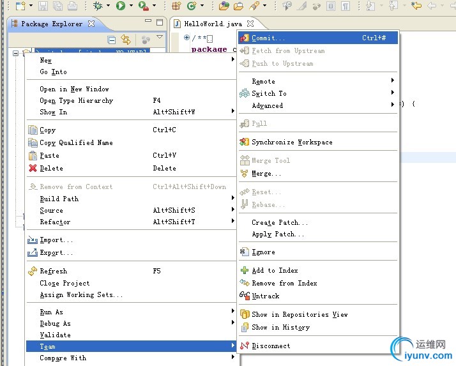Click the Open Type toolbar icon
This screenshot has height=366, width=456.
tap(224, 6)
